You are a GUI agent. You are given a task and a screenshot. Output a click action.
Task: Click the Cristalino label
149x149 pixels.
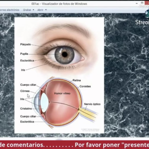click(x=26, y=108)
